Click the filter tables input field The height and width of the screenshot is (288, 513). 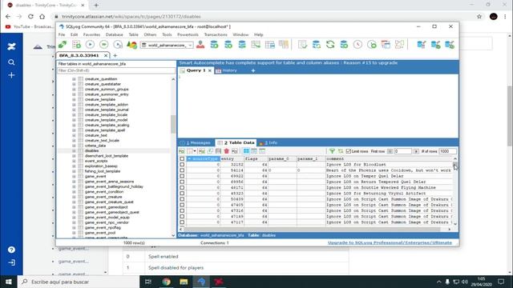tap(116, 70)
